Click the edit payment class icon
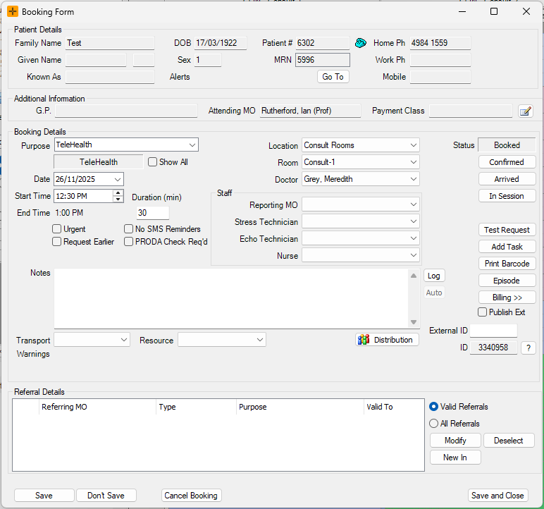This screenshot has width=544, height=509. [525, 111]
